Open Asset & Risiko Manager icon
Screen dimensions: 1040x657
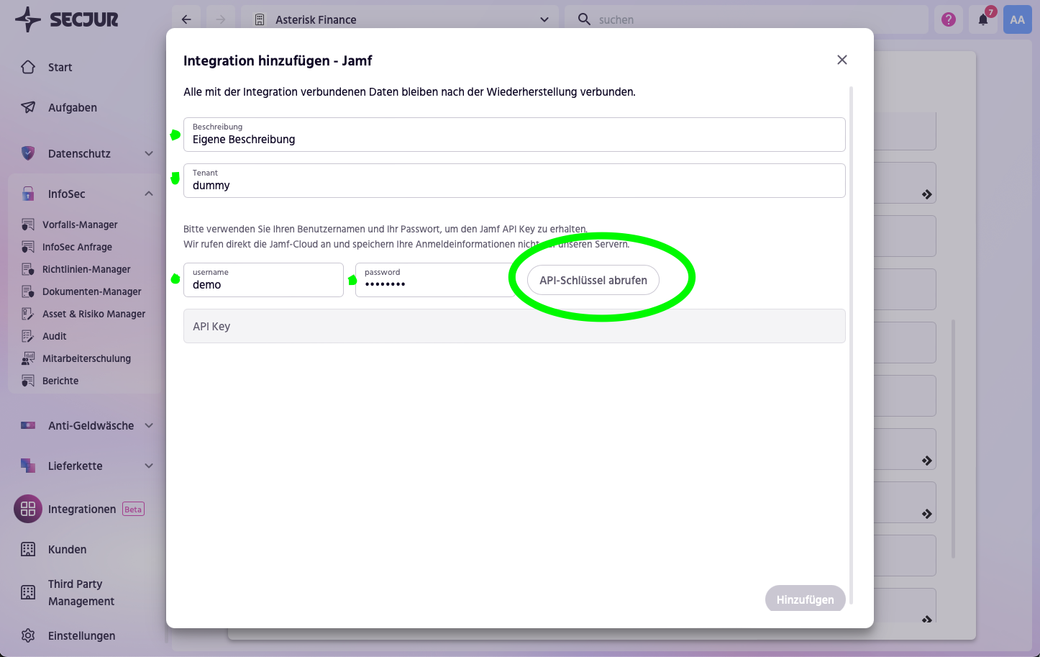click(28, 314)
